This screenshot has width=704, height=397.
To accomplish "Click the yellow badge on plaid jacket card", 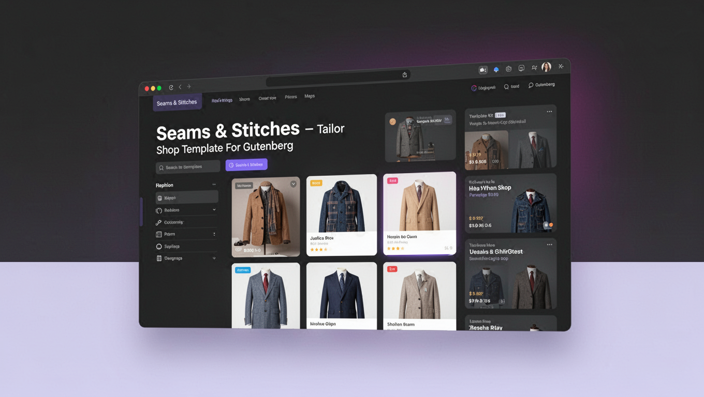I will pos(316,183).
